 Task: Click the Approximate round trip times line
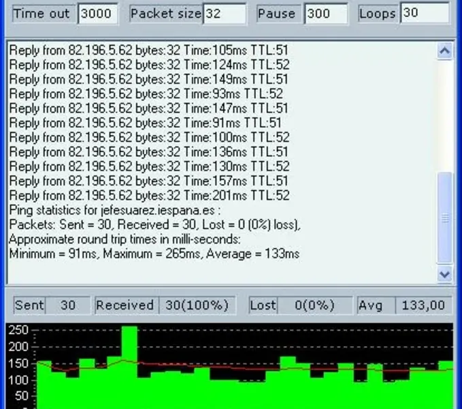tap(125, 239)
